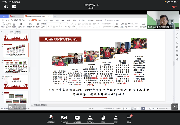Viewport: 180px width, 125px height.
Task: Tap the minimize-to-floating-window icon beside the speaker
Action: tap(14, 7)
